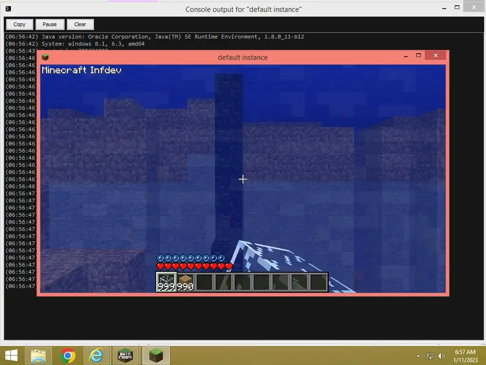Minimize the default instance game window

[406, 56]
